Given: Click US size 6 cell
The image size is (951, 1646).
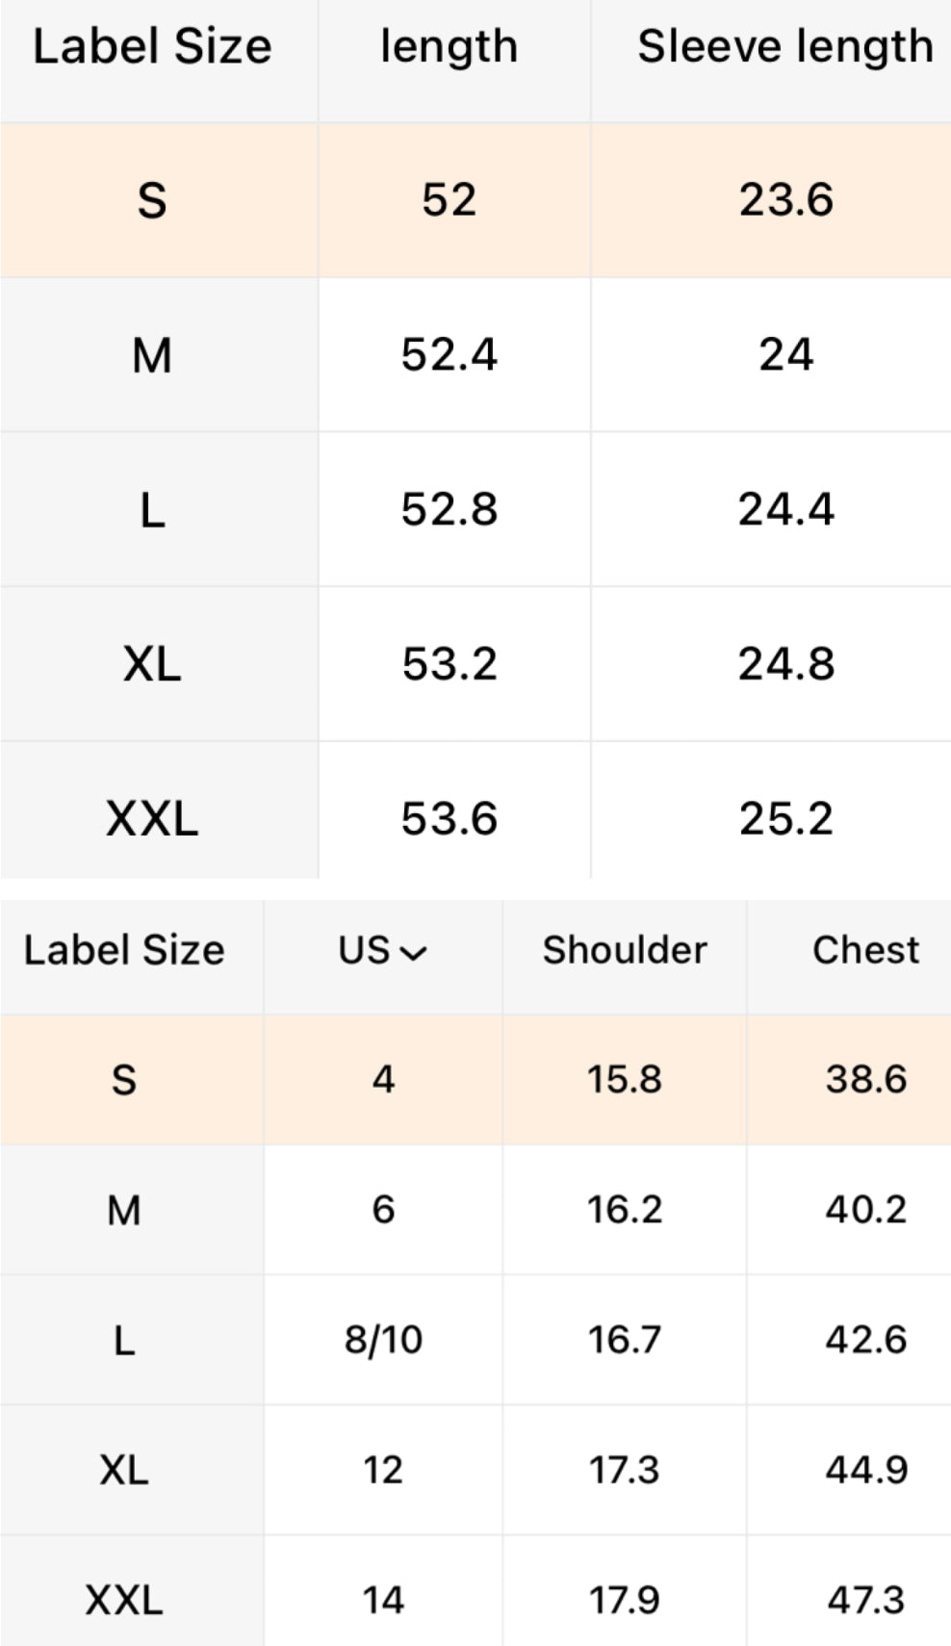Looking at the screenshot, I should pyautogui.click(x=383, y=1210).
